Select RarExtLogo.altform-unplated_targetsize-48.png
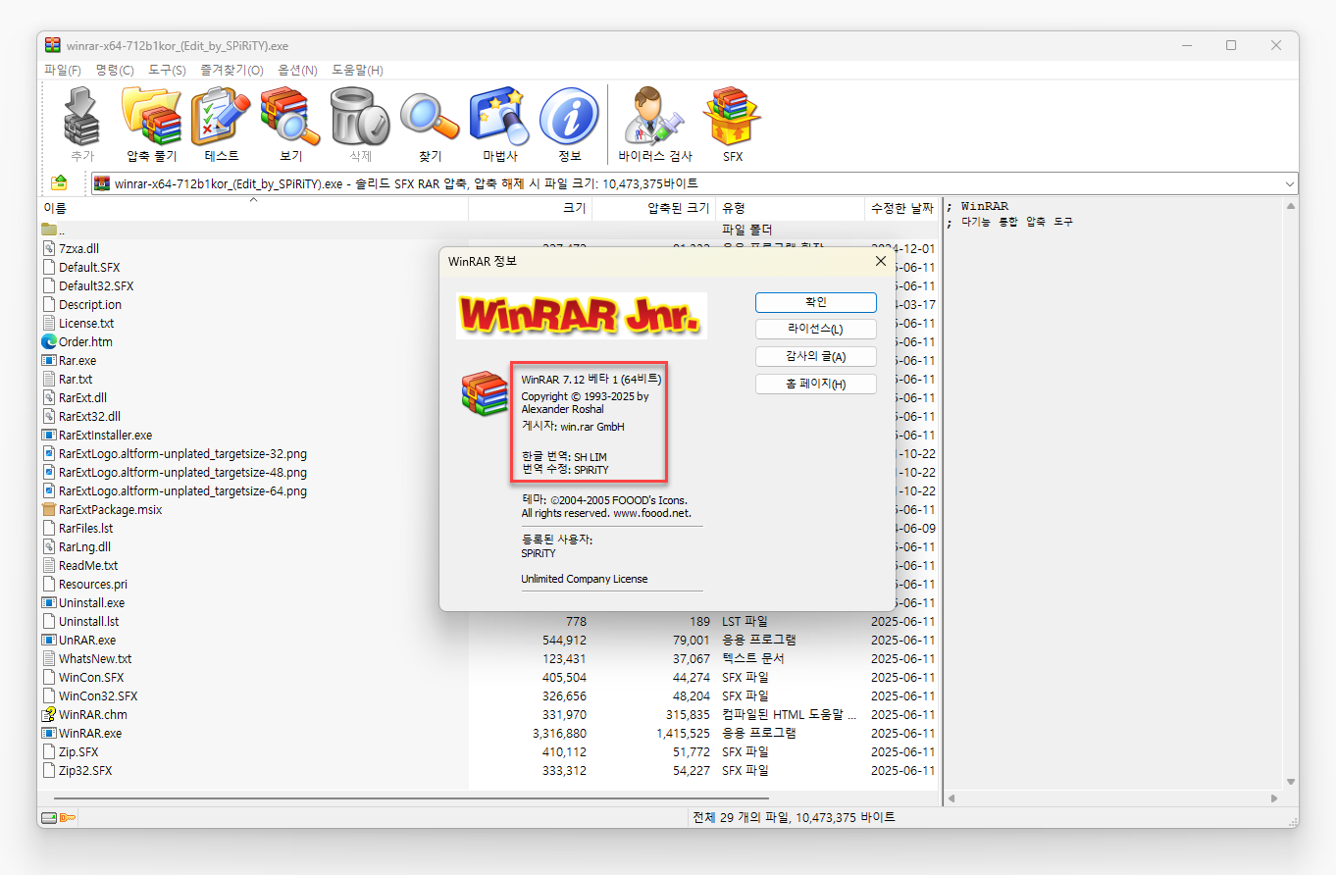1336x875 pixels. pos(182,472)
